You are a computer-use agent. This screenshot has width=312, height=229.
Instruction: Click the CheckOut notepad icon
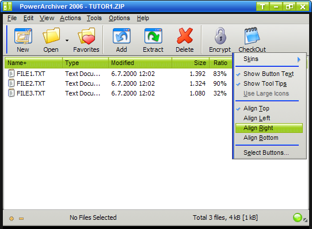[252, 36]
